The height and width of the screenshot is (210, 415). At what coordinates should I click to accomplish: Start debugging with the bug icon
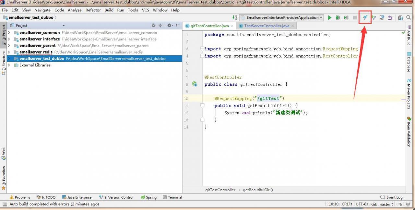[x=338, y=18]
